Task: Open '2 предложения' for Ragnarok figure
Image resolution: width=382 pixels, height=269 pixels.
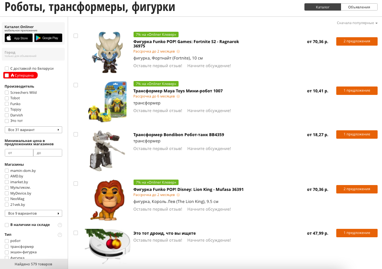Action: click(x=357, y=41)
